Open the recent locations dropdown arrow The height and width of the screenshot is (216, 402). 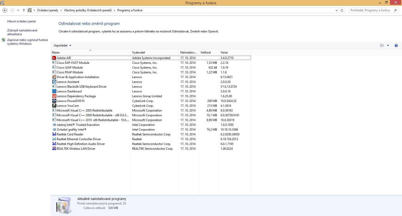point(18,10)
